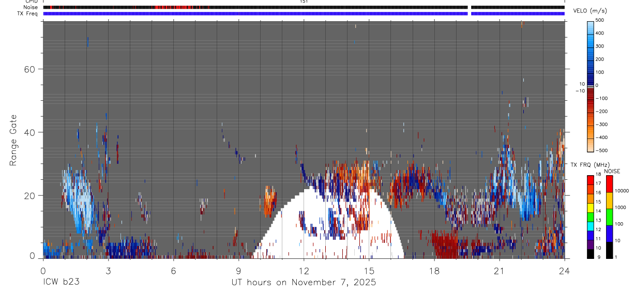This screenshot has width=635, height=293.
Task: Click the 24 tick on UT hours axis
Action: click(x=564, y=271)
